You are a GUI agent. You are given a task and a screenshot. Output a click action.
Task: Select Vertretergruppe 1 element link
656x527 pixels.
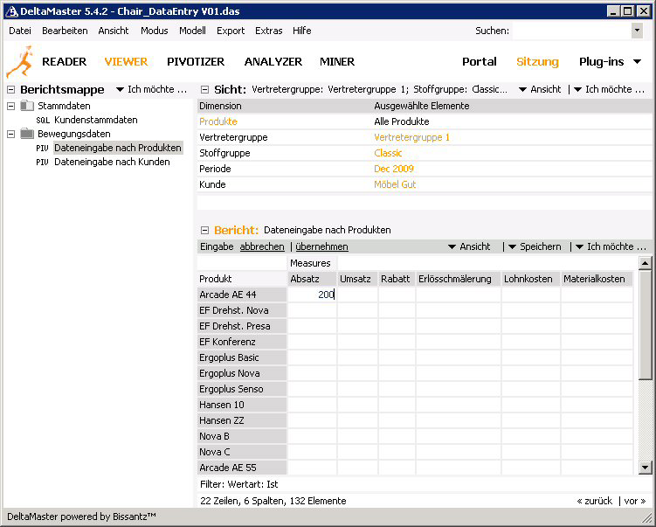click(411, 137)
